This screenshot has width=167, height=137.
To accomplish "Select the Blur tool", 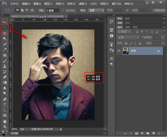I will coord(5,88).
